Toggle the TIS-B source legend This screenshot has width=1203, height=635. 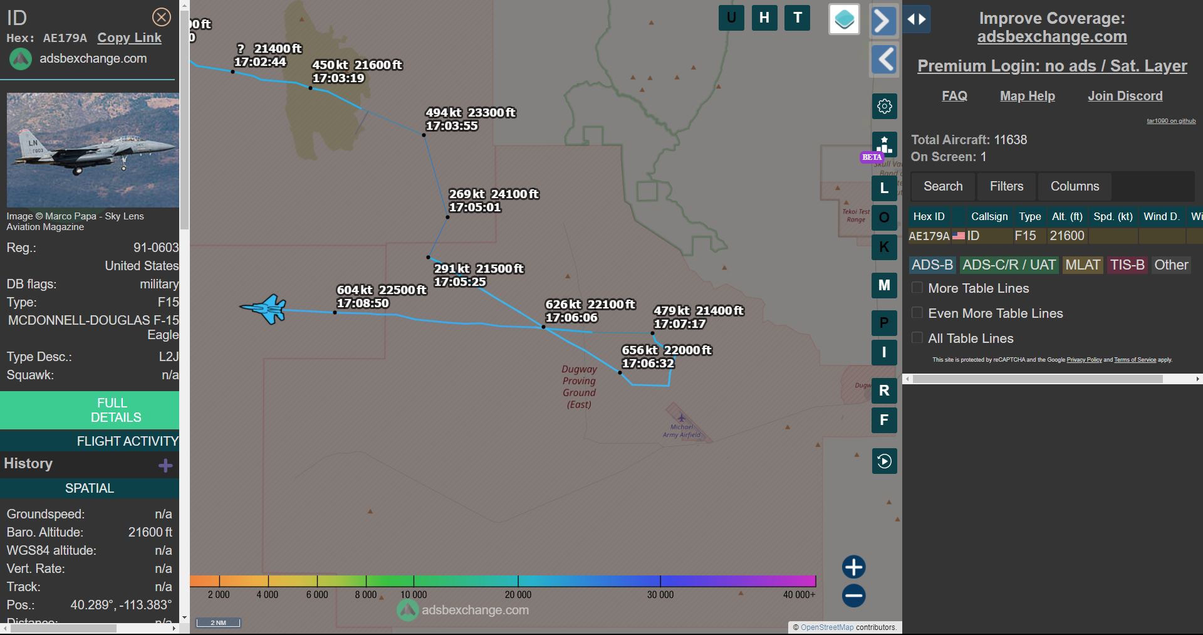[x=1127, y=265]
